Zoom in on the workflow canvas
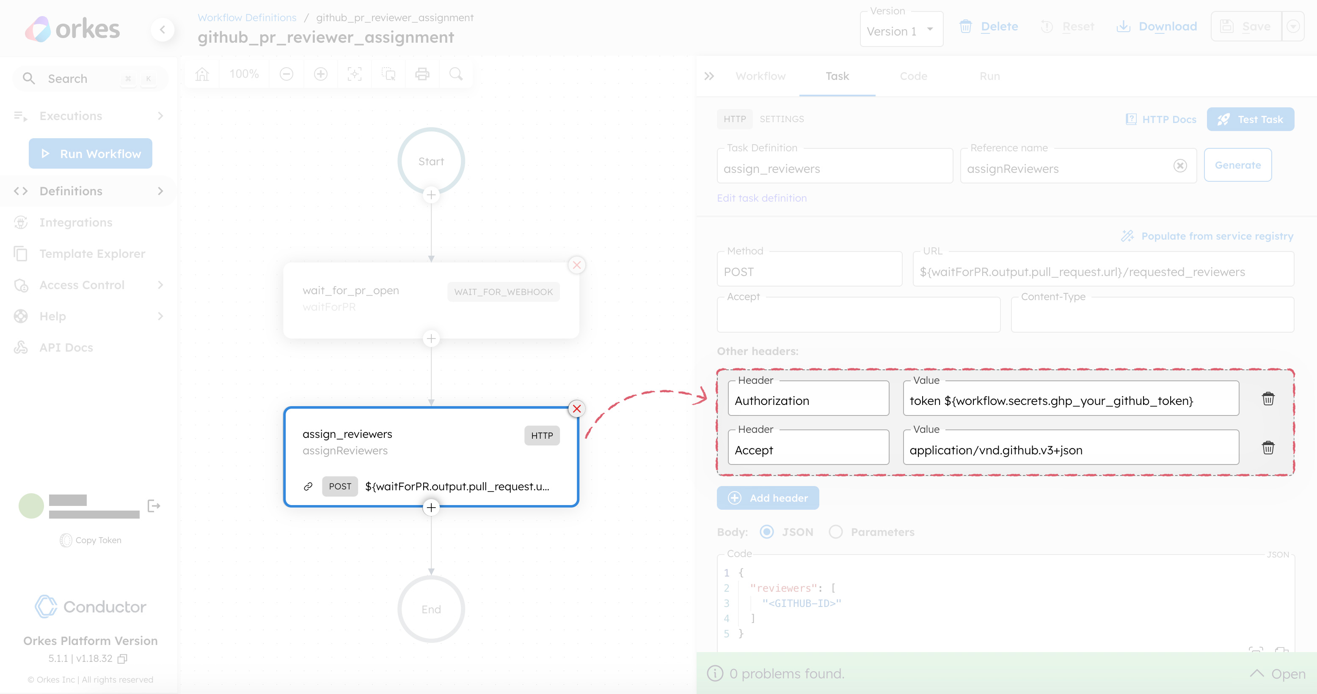1317x694 pixels. pyautogui.click(x=321, y=74)
